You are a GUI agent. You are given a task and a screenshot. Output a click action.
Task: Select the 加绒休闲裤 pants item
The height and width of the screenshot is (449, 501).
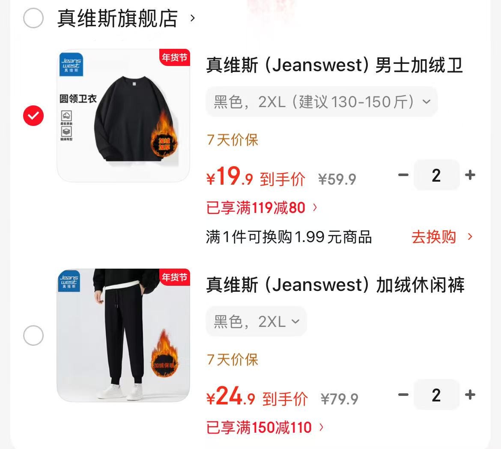[x=33, y=335]
